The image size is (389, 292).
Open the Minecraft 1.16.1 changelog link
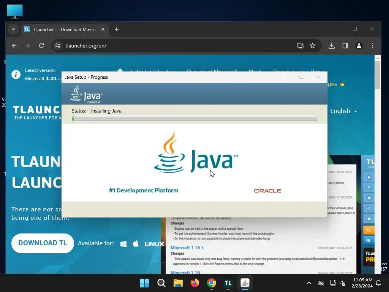pos(187,248)
